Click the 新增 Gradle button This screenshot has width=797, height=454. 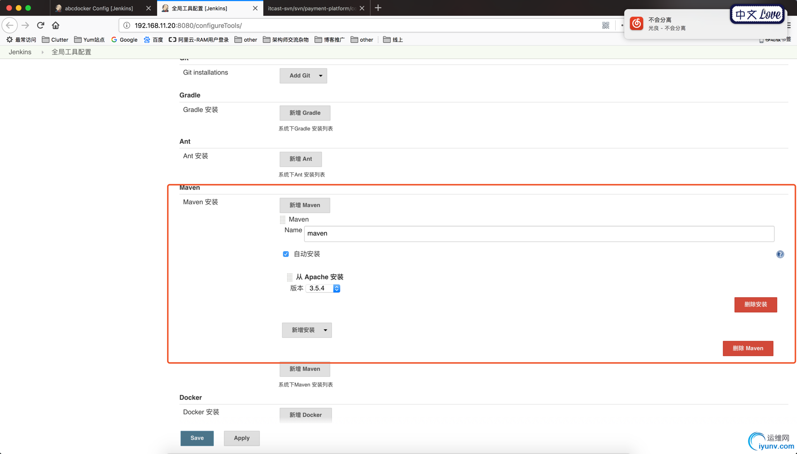coord(305,113)
